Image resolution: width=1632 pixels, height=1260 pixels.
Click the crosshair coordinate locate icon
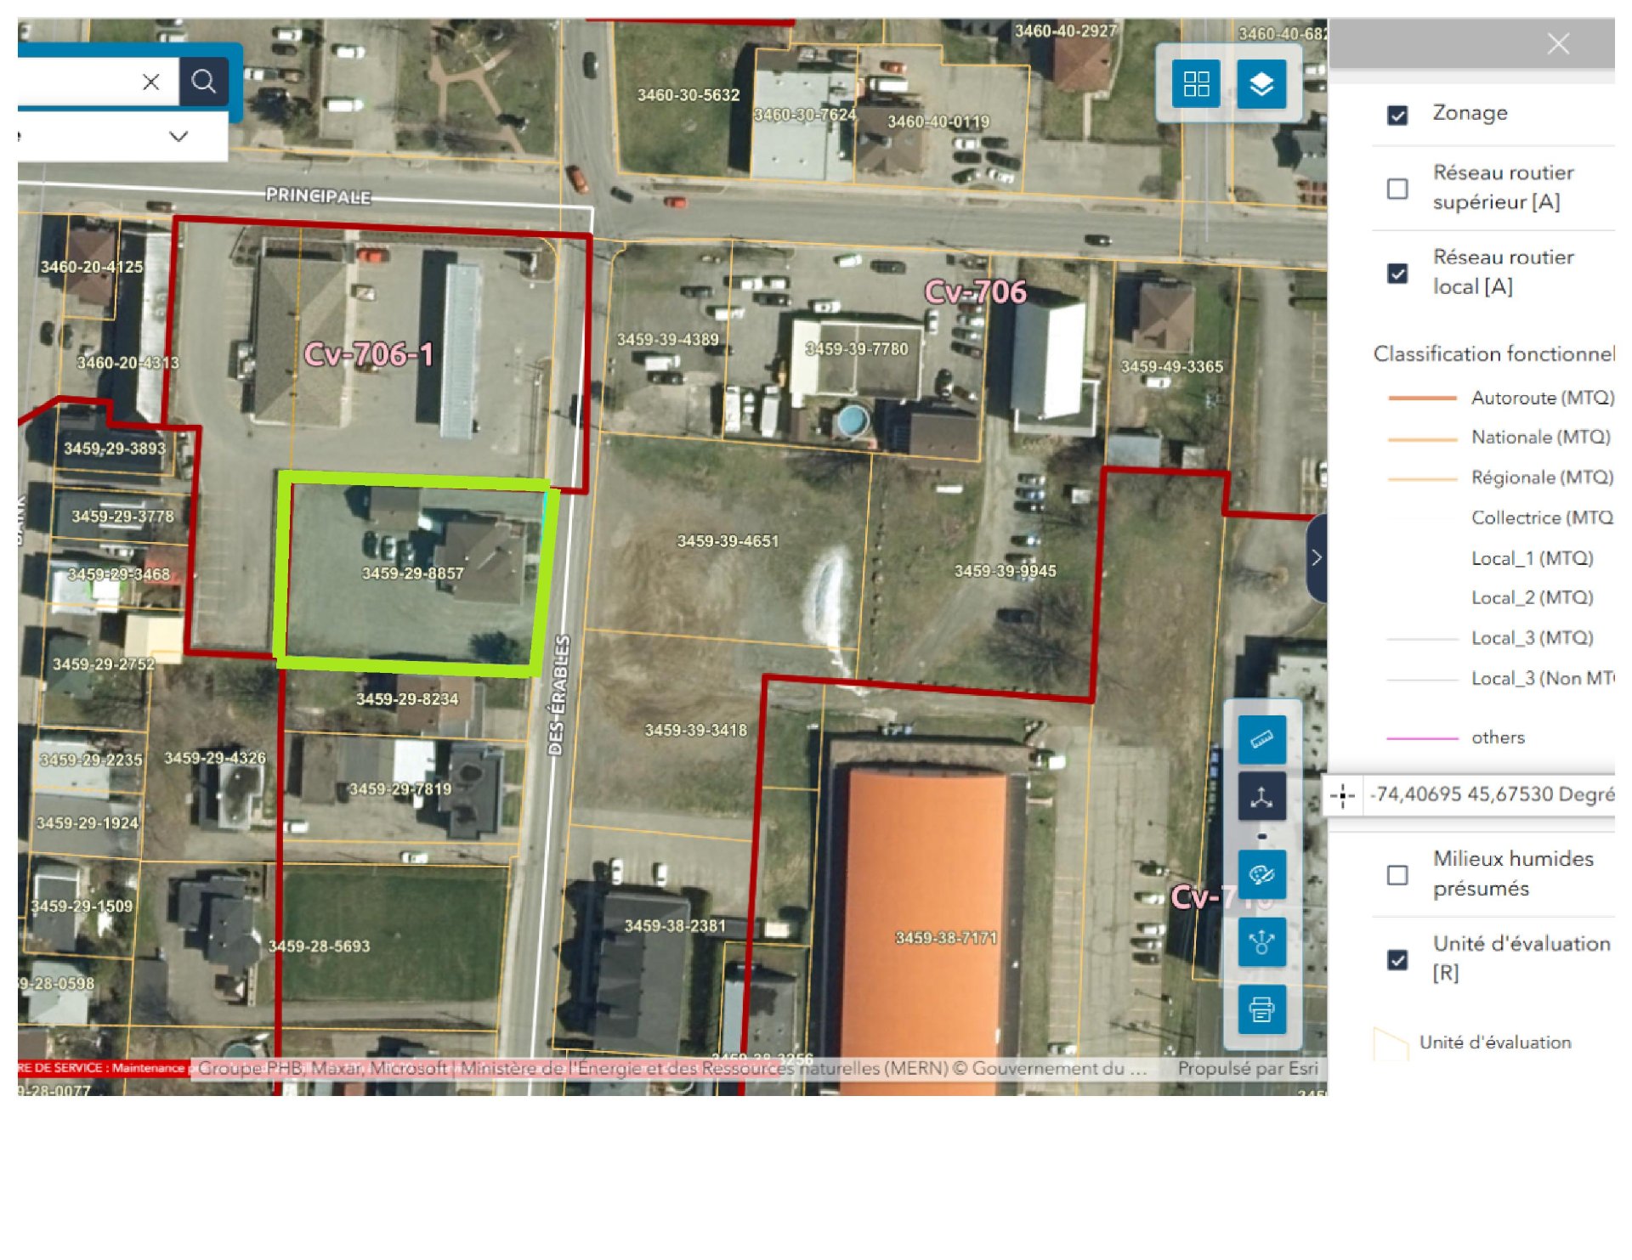coord(1342,795)
